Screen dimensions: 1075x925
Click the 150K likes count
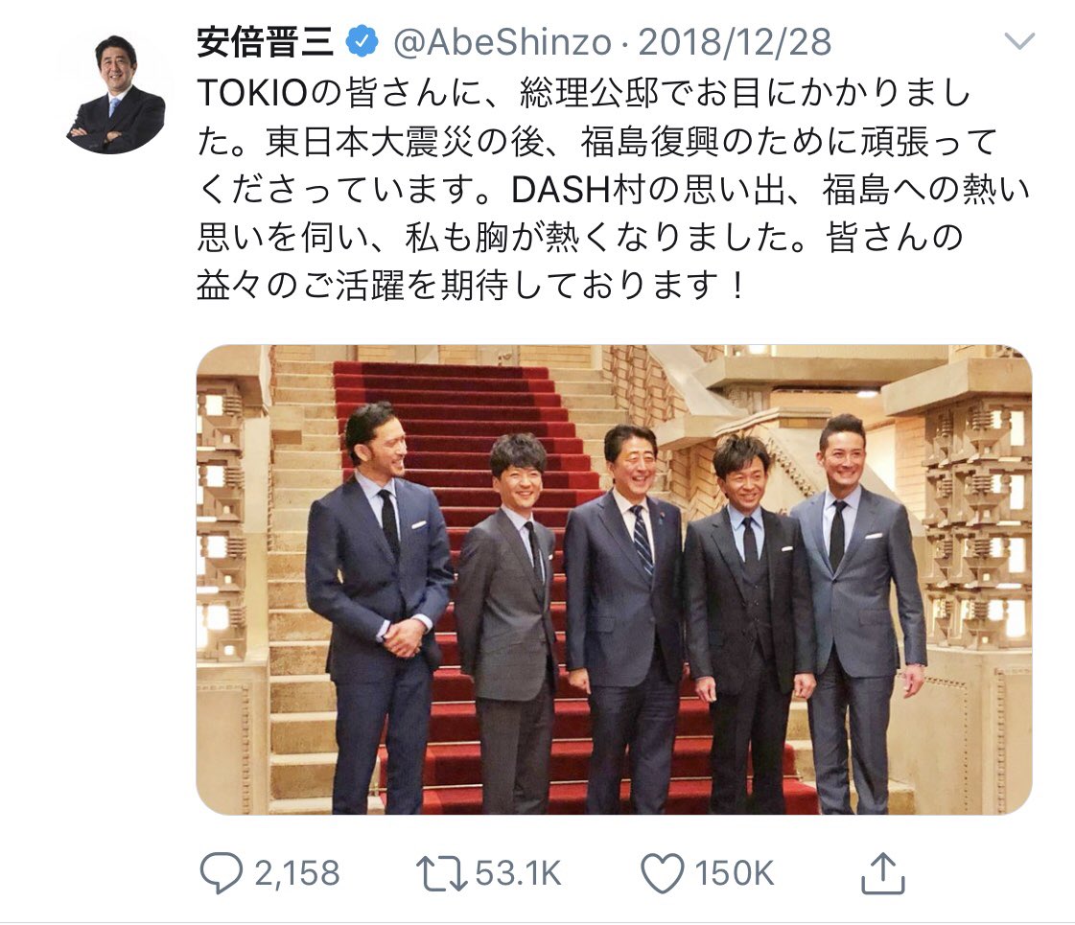coord(734,873)
